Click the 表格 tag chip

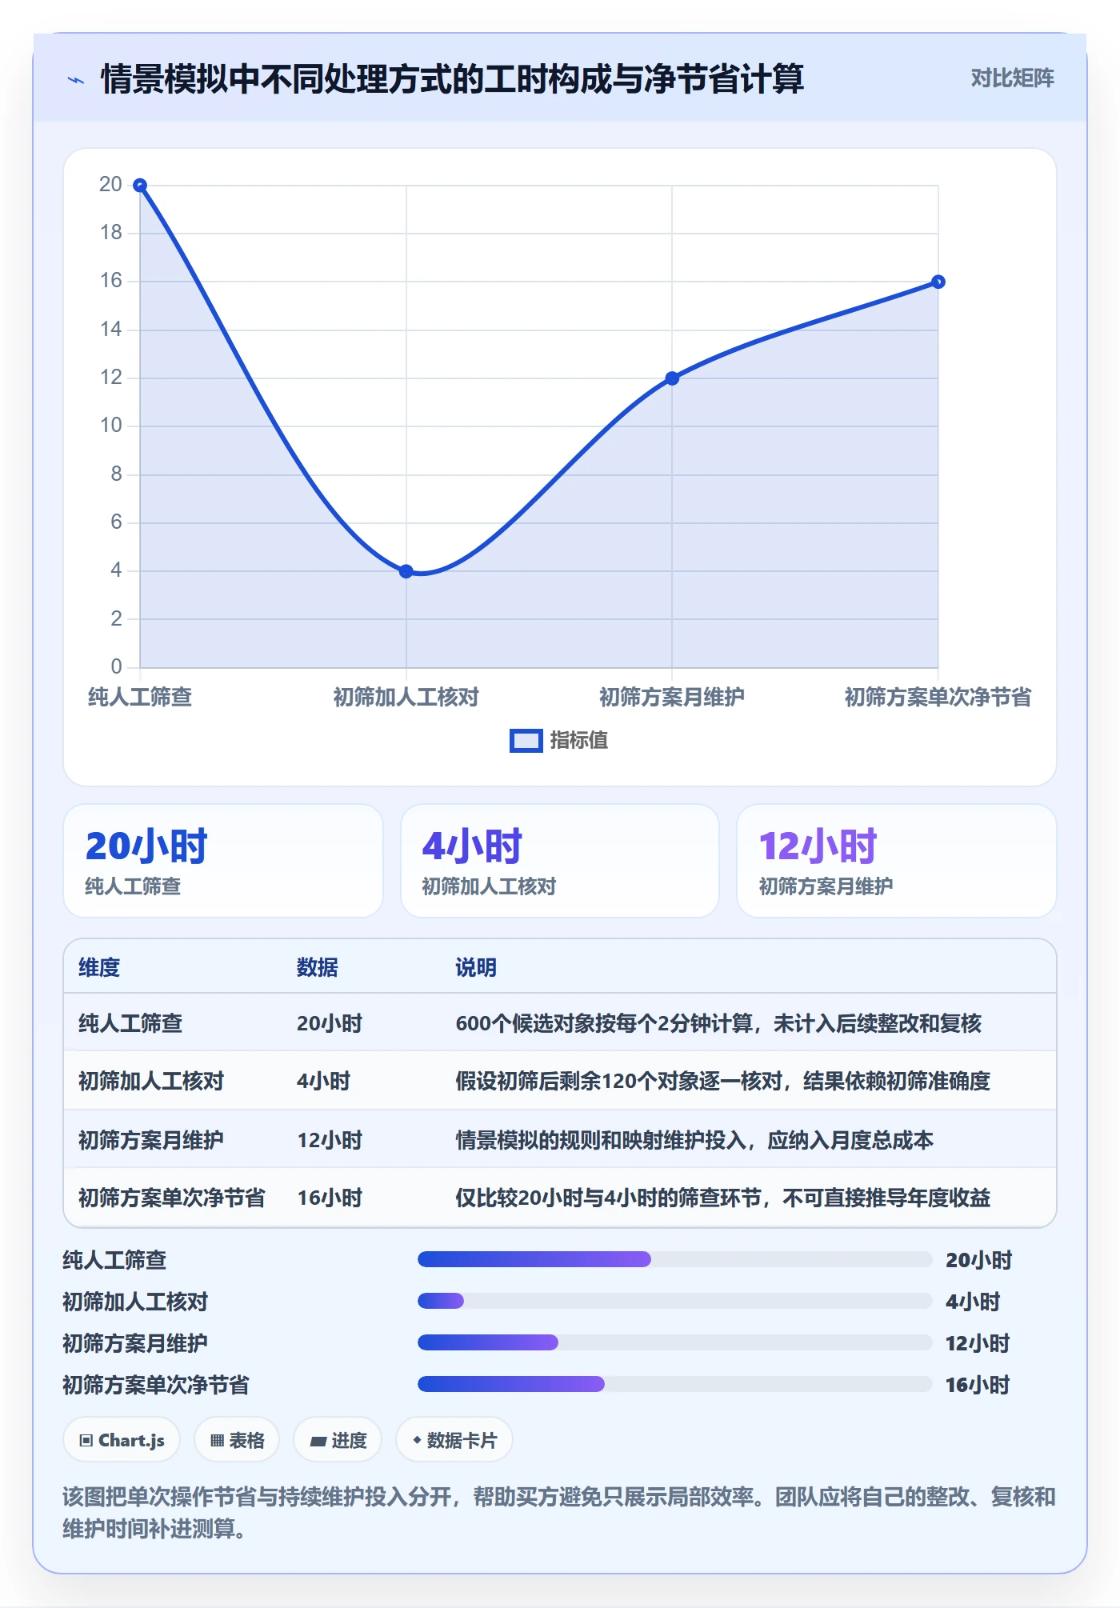tap(237, 1440)
